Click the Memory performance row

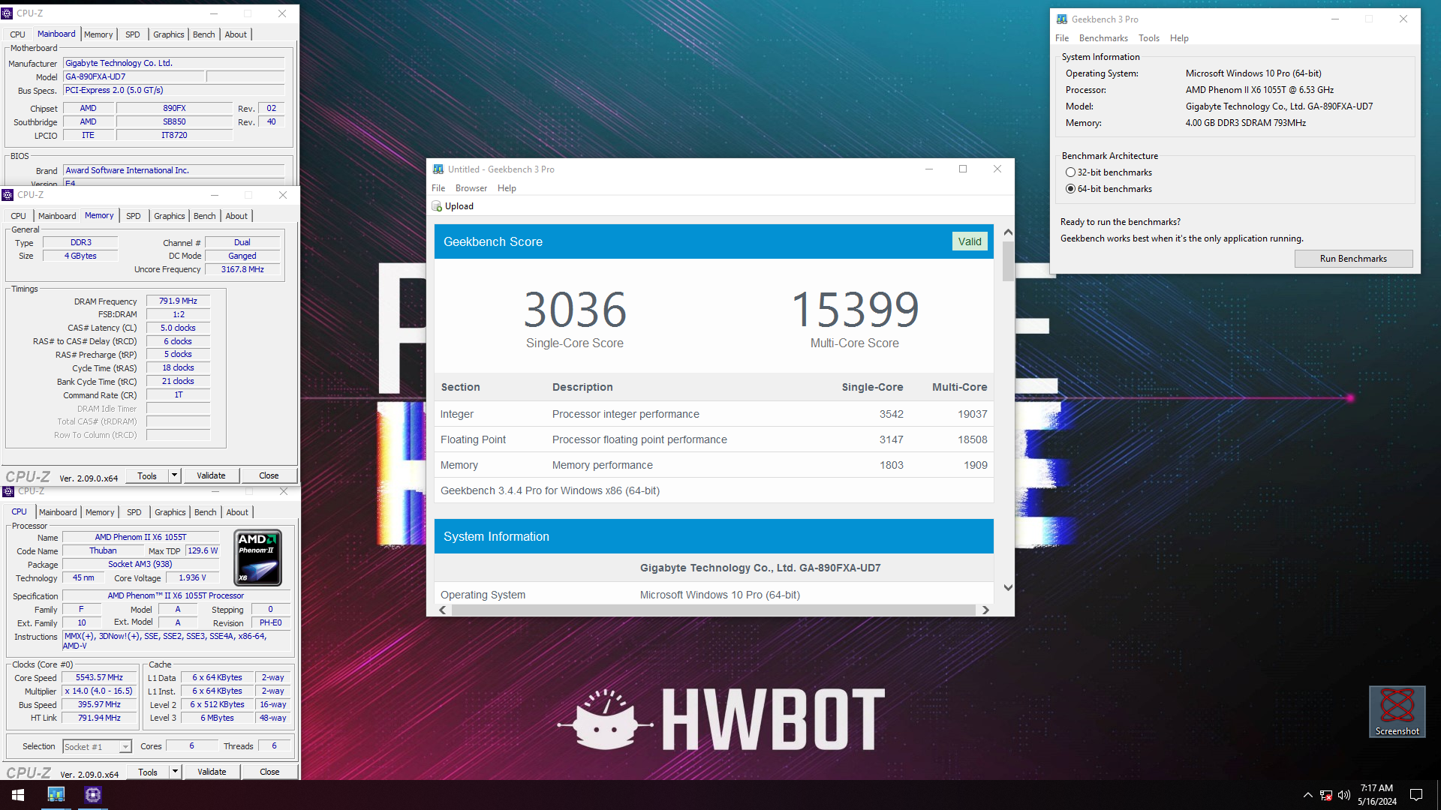(x=714, y=465)
